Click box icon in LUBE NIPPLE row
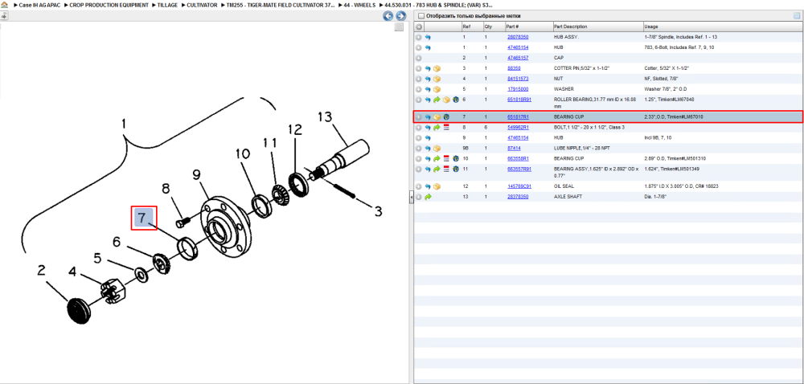Screen dimensions: 804x384 437,149
